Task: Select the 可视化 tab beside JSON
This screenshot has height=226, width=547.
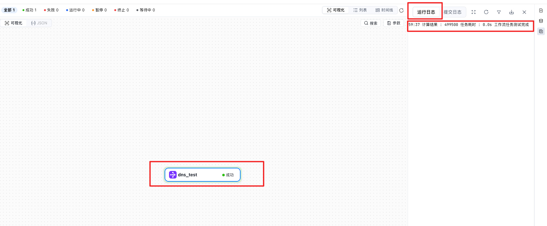Action: pos(14,23)
